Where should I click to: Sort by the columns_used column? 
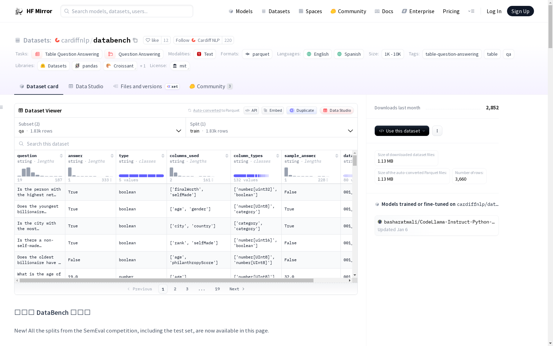click(x=227, y=156)
